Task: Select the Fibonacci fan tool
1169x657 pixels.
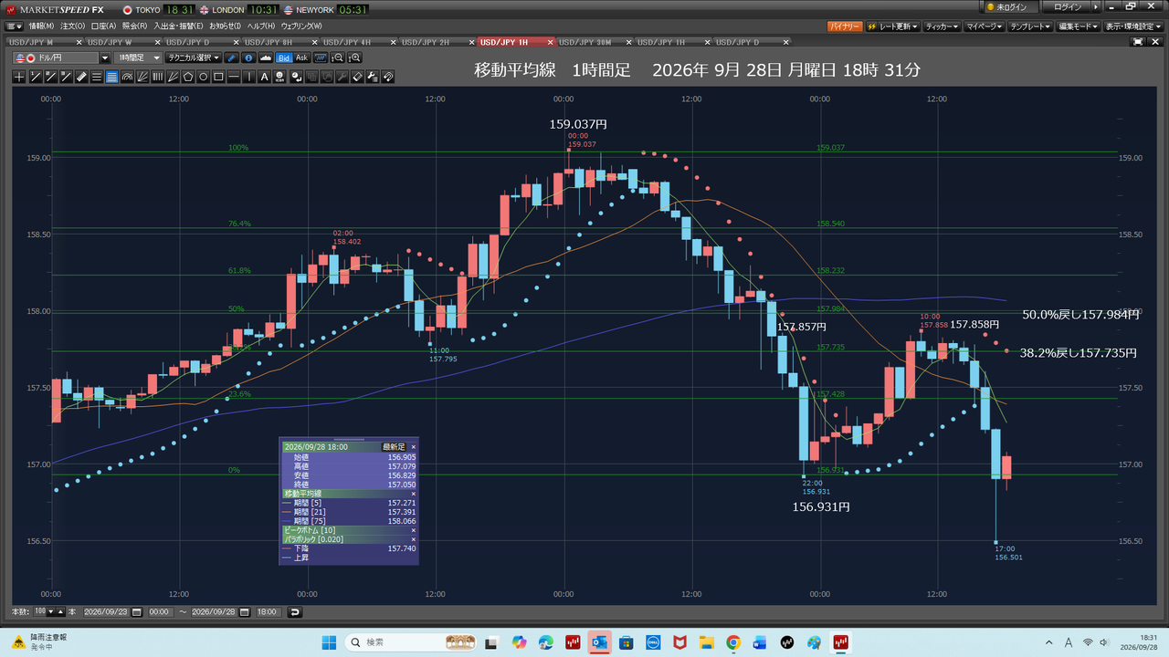Action: [142, 78]
